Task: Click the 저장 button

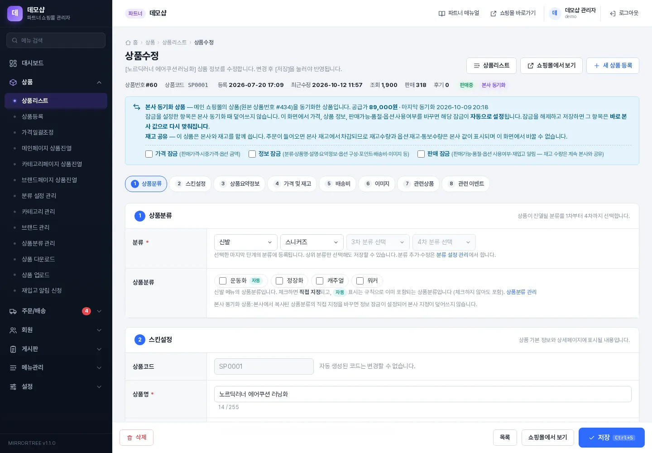Action: tap(612, 438)
